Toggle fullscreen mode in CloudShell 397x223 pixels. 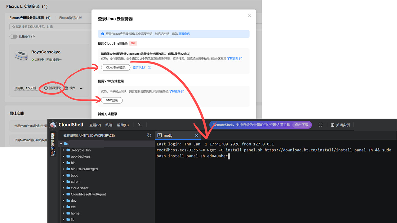320,125
